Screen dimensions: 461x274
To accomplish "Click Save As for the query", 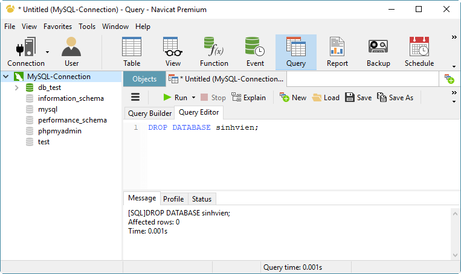I will [x=395, y=98].
